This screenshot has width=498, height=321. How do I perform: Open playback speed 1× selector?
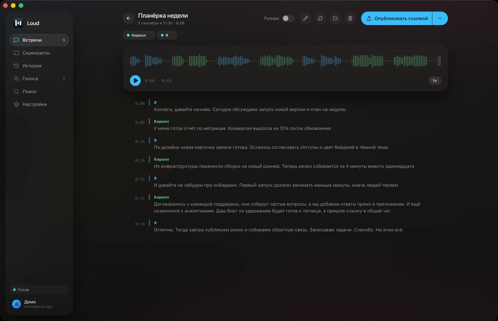[x=435, y=81]
